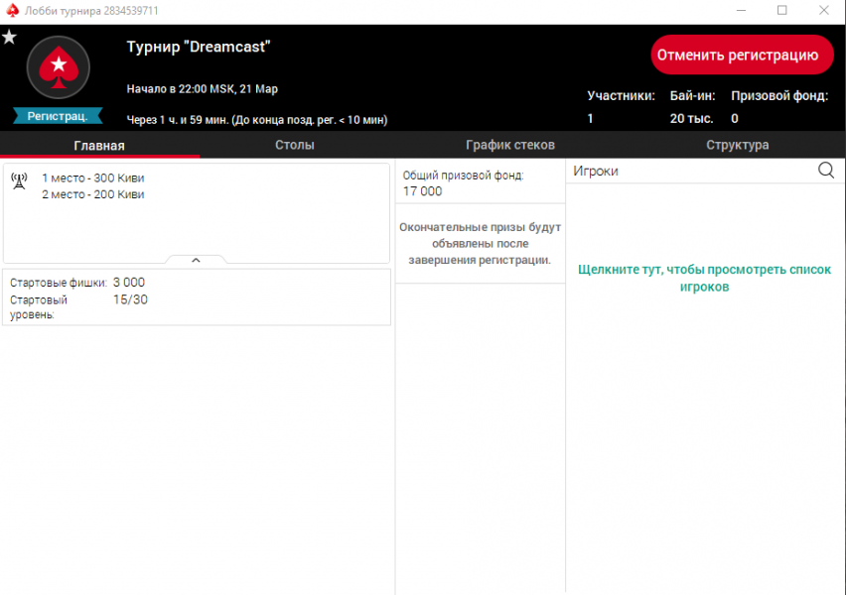Click the magnifier search icon in Игроки panel
Image resolution: width=846 pixels, height=595 pixels.
[x=826, y=171]
